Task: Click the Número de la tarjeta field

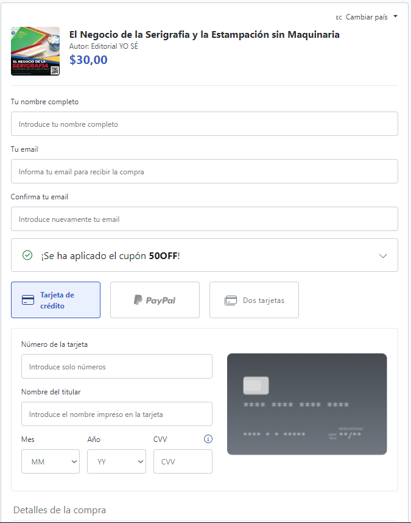Action: (x=117, y=366)
